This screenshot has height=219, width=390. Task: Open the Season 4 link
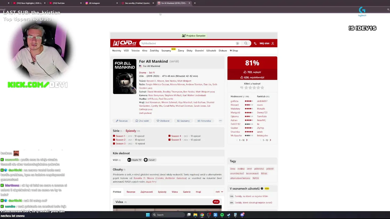(176, 136)
